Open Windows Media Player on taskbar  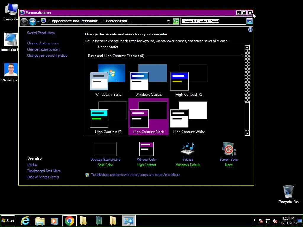click(x=54, y=221)
